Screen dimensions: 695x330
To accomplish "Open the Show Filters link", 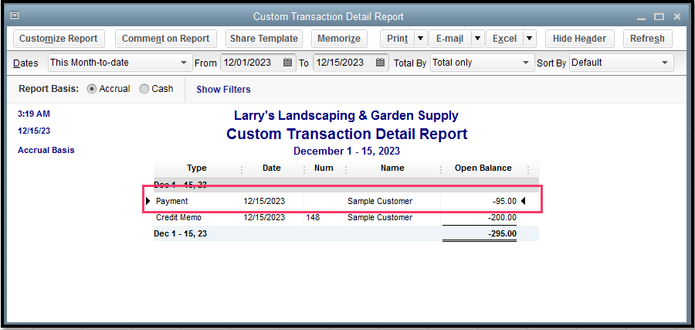I will coord(223,89).
